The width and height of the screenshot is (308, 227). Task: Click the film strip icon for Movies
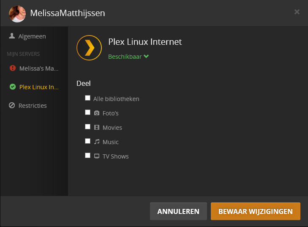[x=97, y=128]
